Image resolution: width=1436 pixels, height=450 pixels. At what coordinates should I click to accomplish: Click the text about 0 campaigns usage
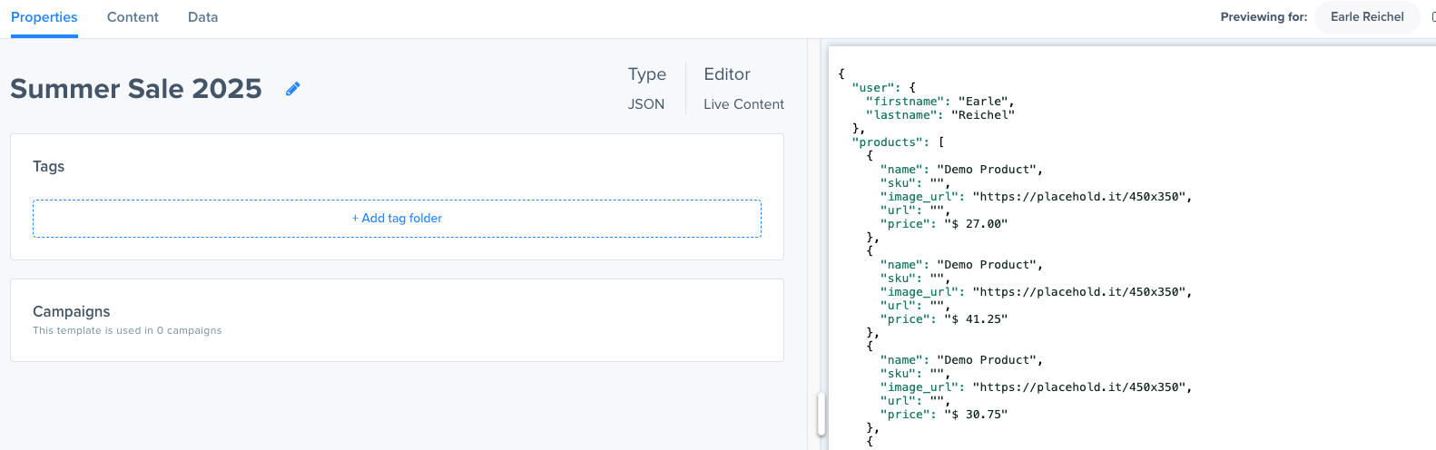click(x=127, y=331)
